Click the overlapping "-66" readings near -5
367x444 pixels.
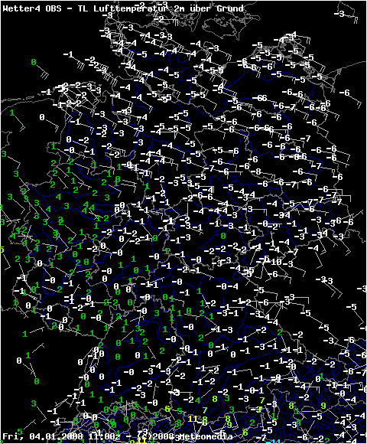pyautogui.click(x=259, y=98)
